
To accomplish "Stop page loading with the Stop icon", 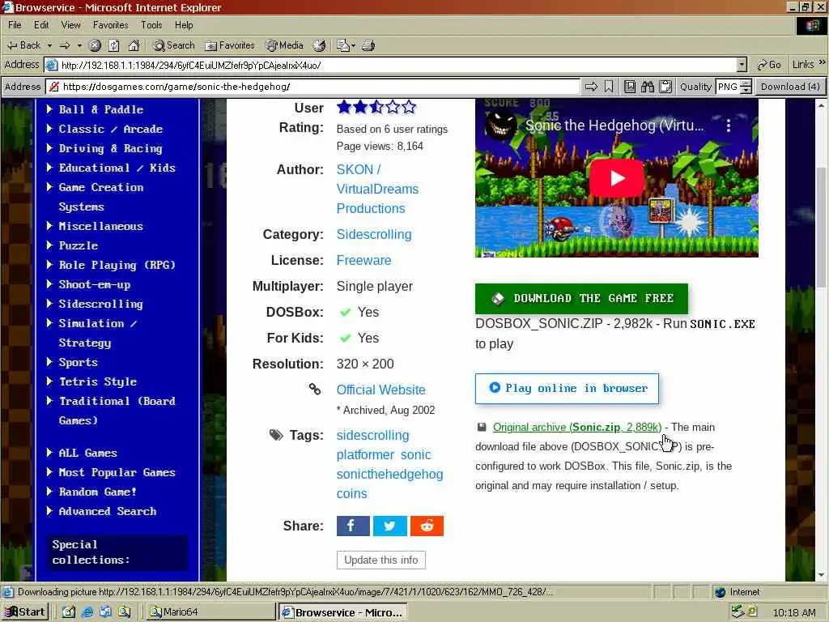I will click(x=96, y=45).
